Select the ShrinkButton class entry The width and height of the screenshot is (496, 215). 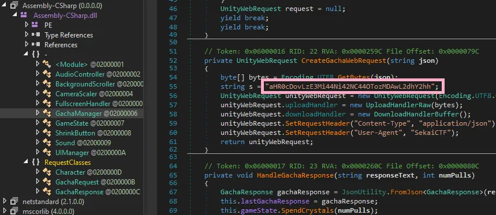(x=93, y=133)
